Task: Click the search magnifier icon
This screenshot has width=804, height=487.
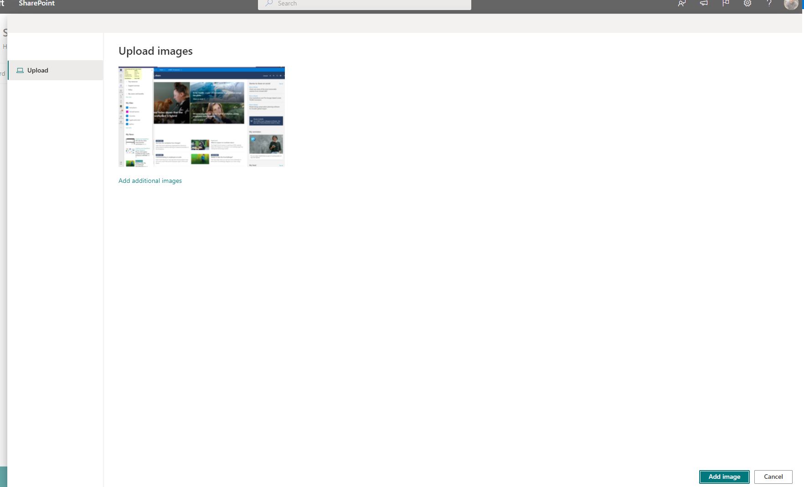Action: tap(269, 3)
